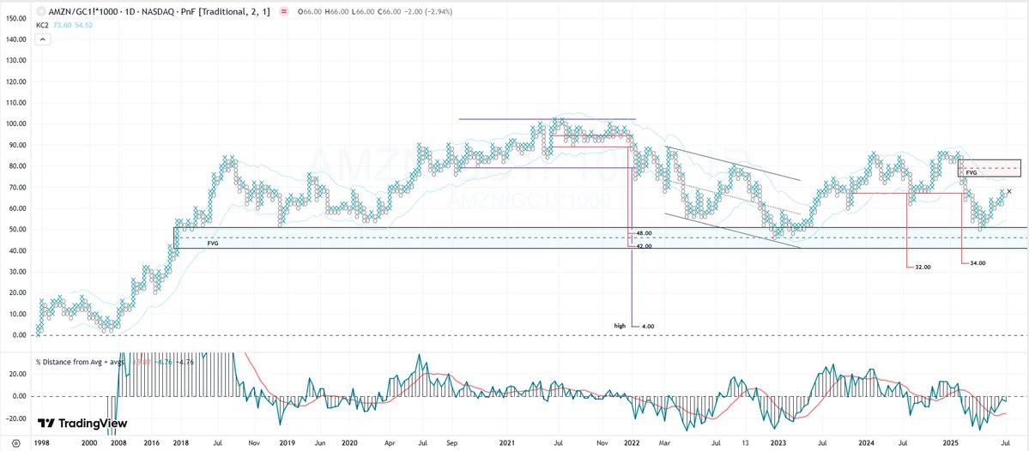Image resolution: width=1029 pixels, height=451 pixels.
Task: Select the FVG label in the lower blue zone
Action: tap(212, 244)
